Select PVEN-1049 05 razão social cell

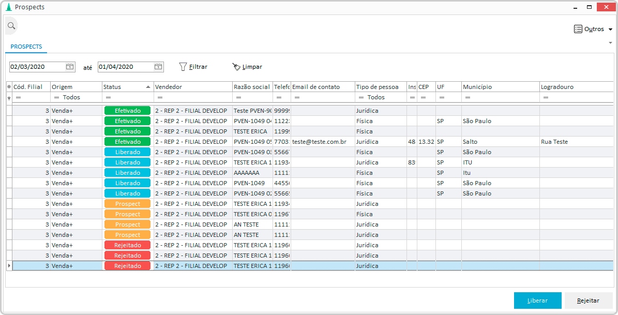[253, 142]
